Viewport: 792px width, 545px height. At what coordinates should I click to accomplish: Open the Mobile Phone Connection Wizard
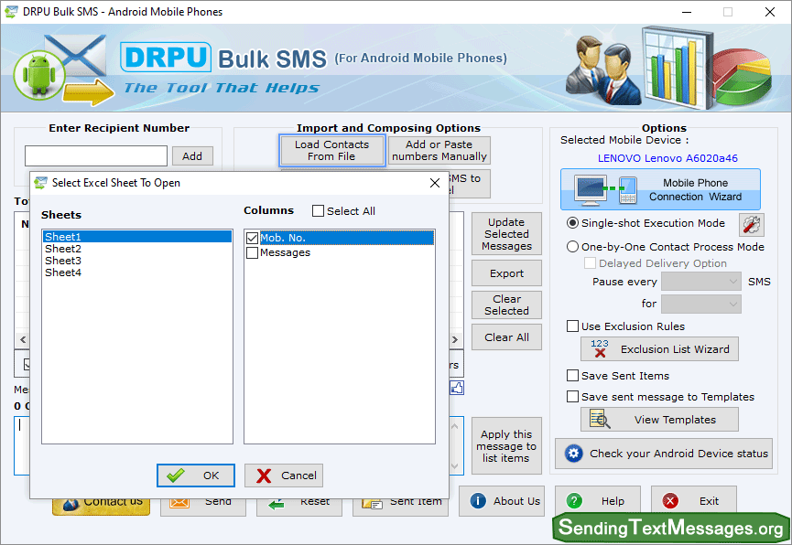(660, 189)
